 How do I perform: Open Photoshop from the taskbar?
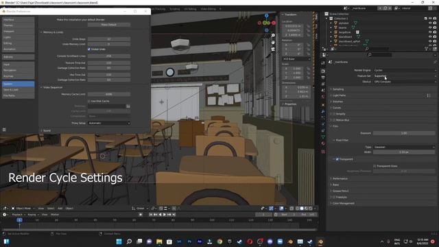[189, 242]
